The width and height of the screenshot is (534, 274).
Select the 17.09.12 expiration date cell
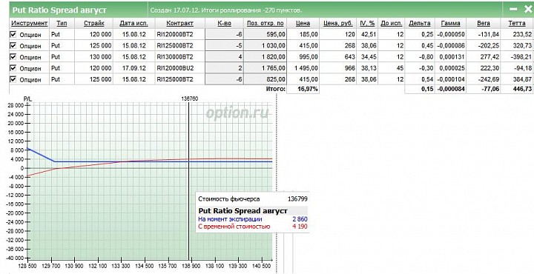133,68
